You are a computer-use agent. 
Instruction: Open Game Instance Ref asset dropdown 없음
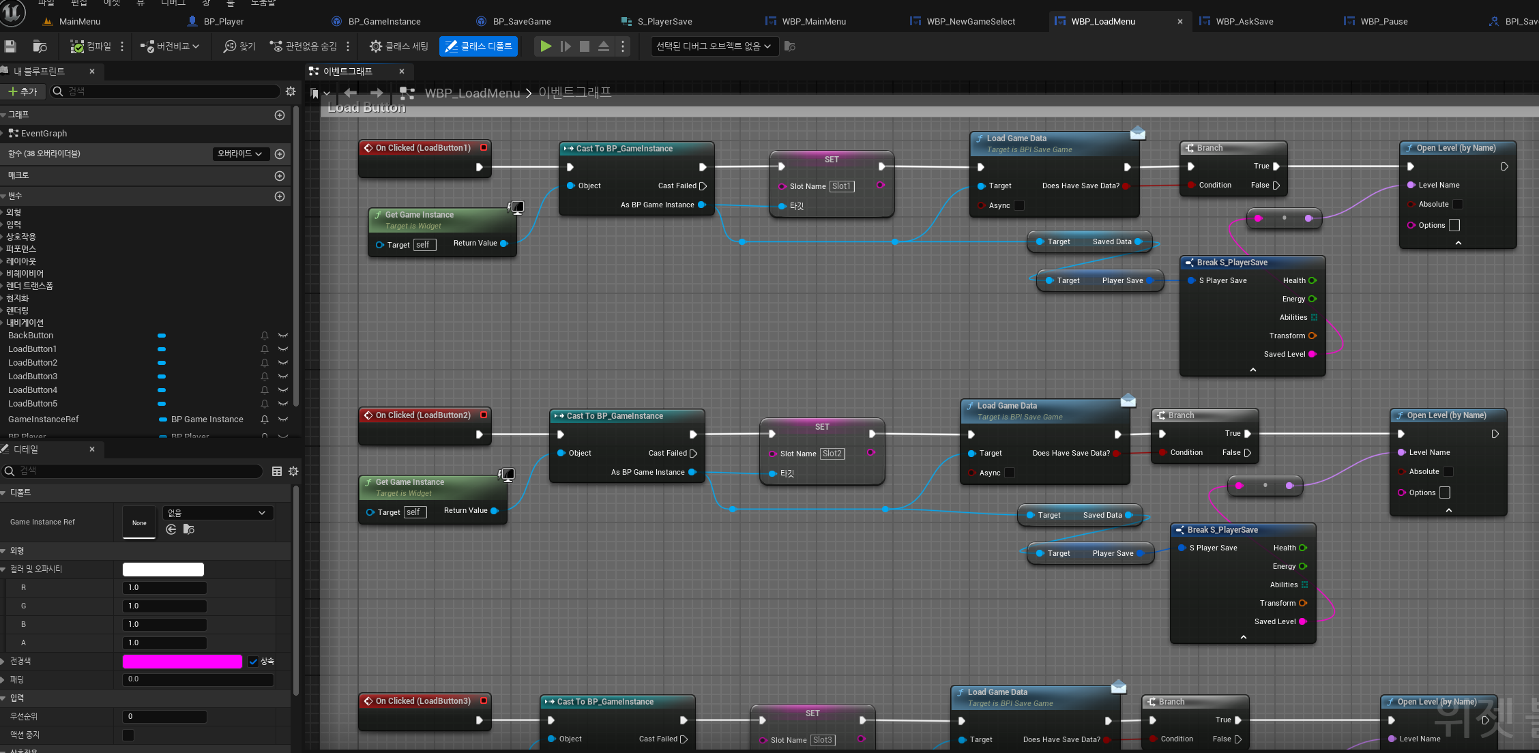point(218,513)
